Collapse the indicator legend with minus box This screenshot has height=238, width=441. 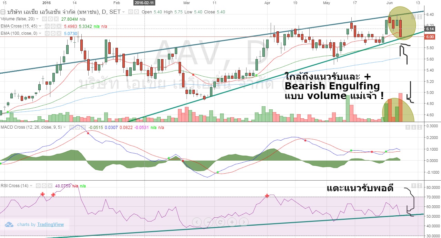pos(3,12)
